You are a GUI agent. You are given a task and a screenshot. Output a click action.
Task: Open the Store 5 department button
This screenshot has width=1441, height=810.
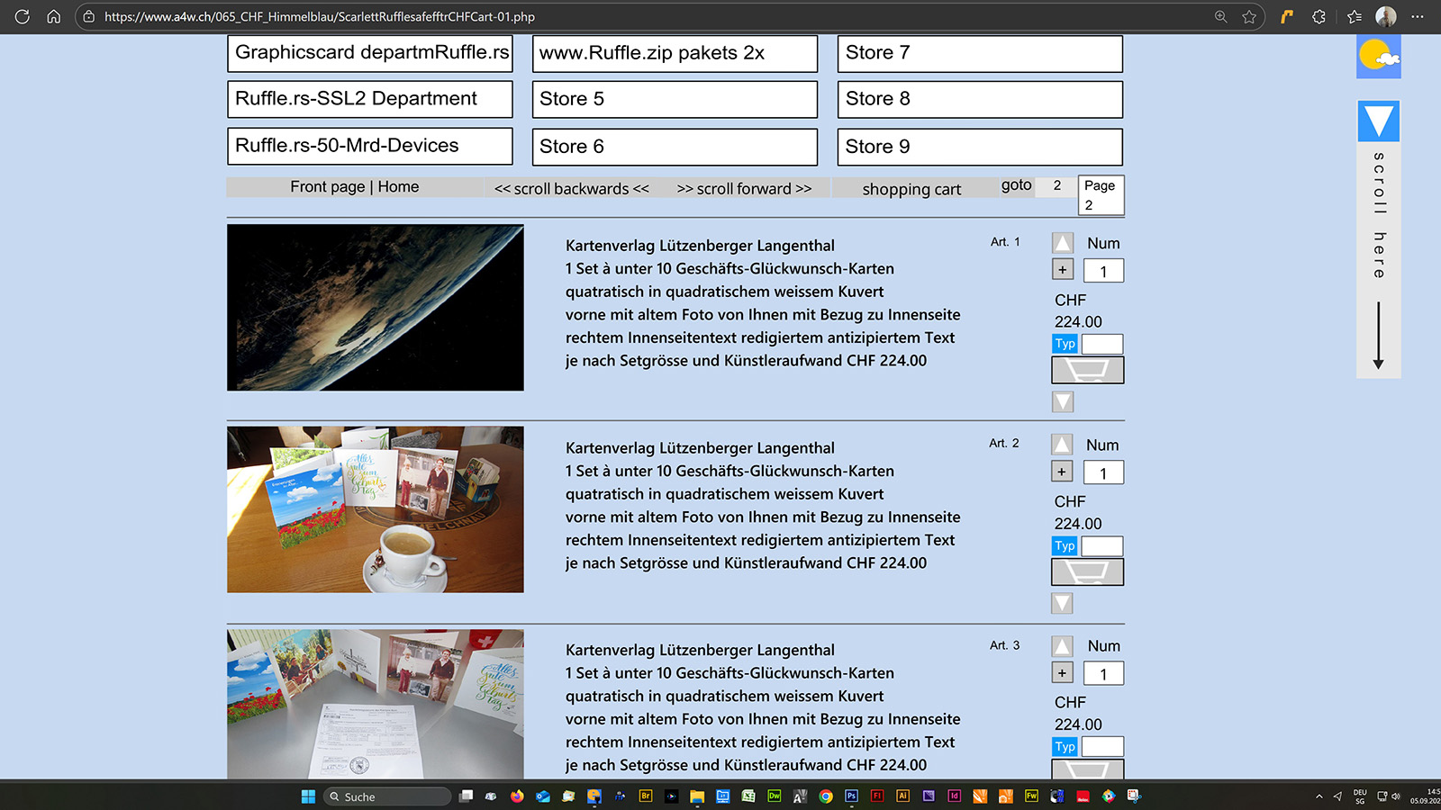click(675, 99)
